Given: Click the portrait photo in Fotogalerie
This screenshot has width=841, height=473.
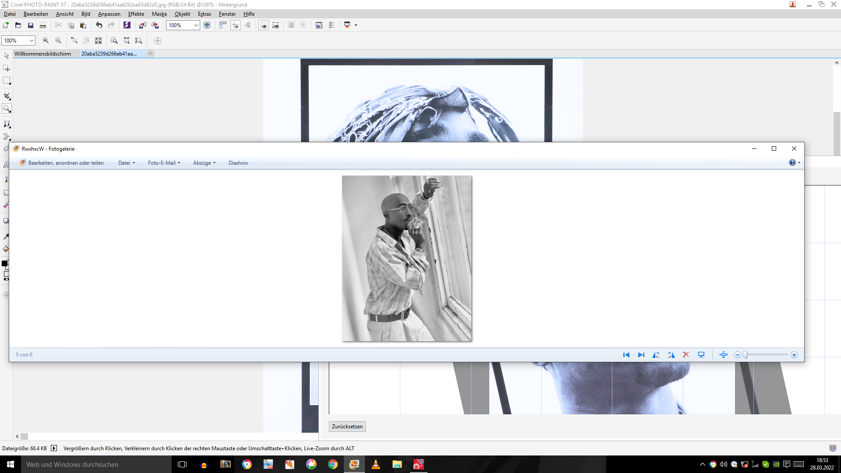Looking at the screenshot, I should click(407, 258).
